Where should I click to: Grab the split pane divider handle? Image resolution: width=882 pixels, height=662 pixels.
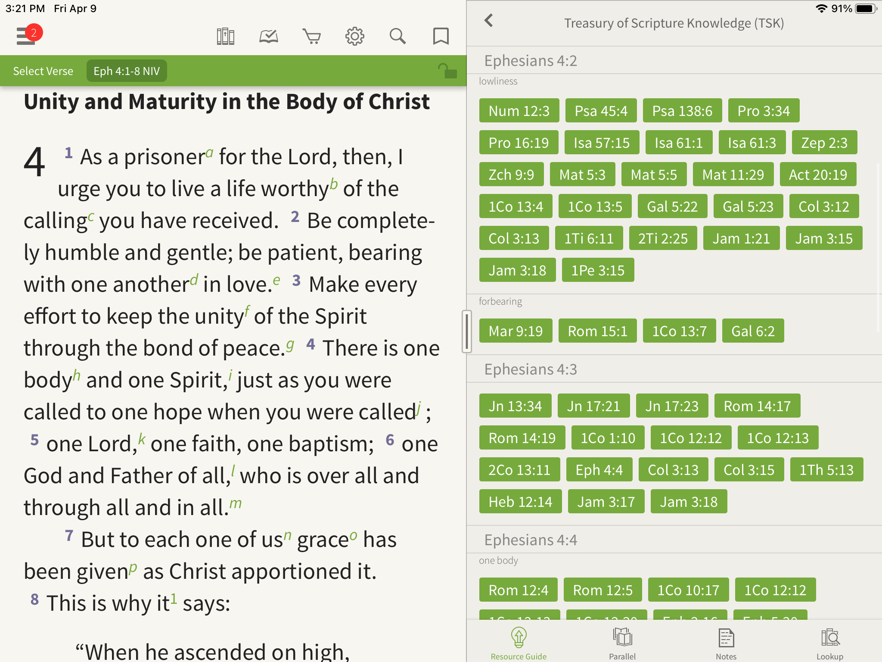(x=466, y=331)
